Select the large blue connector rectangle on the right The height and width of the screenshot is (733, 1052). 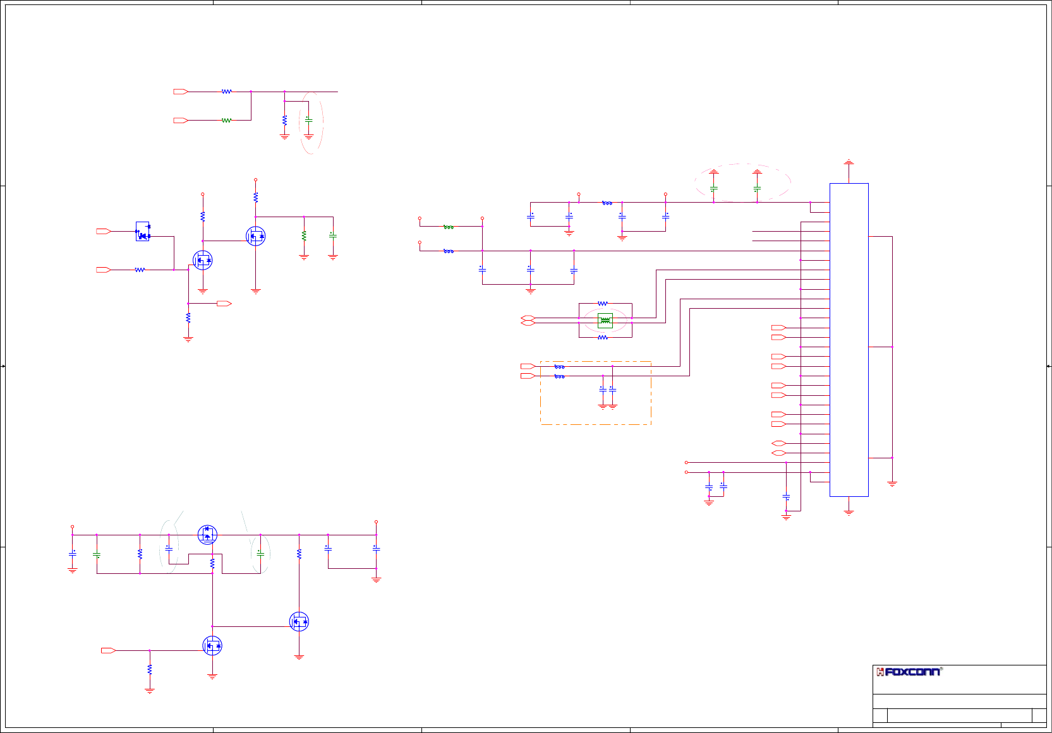[849, 340]
